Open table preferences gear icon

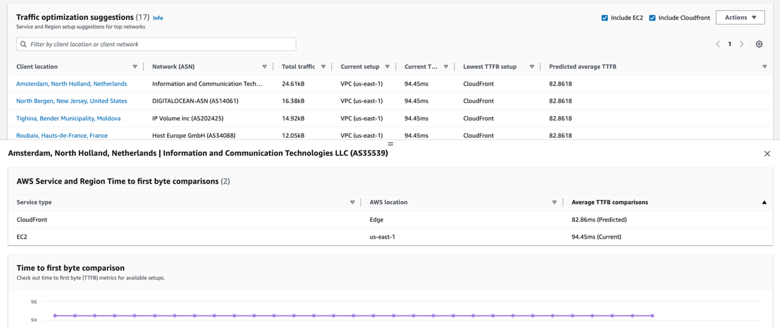click(759, 44)
